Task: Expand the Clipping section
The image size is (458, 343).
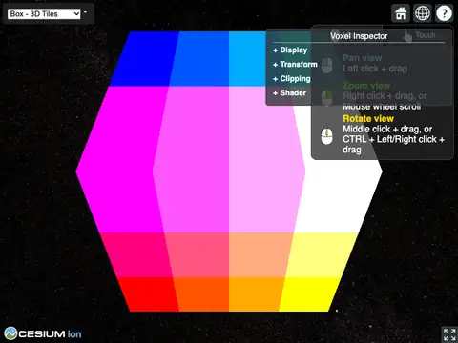Action: point(292,79)
